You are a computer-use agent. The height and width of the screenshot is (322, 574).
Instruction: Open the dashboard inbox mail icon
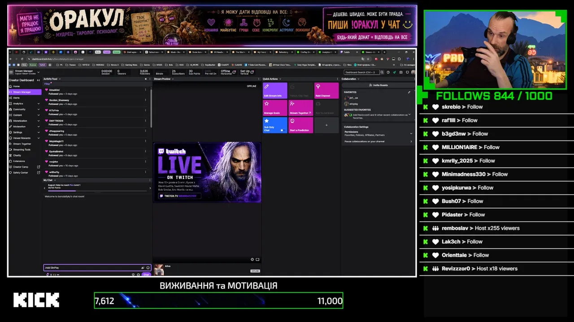click(401, 72)
